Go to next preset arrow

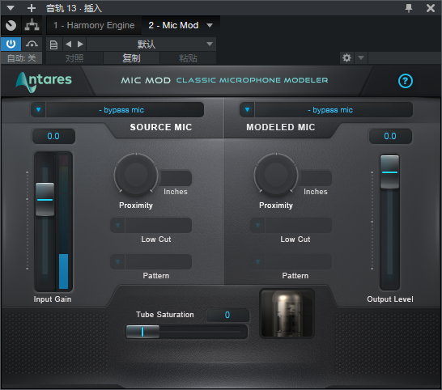(80, 44)
